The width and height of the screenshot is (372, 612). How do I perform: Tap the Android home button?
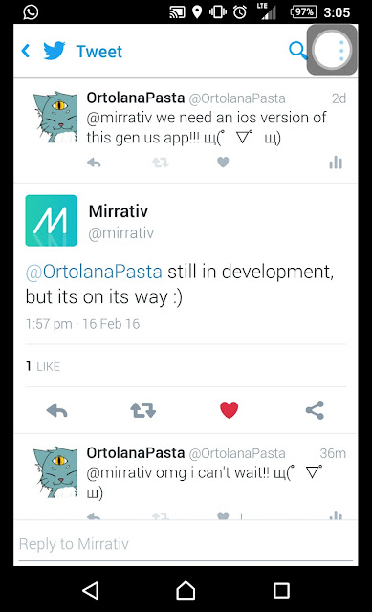[x=186, y=590]
